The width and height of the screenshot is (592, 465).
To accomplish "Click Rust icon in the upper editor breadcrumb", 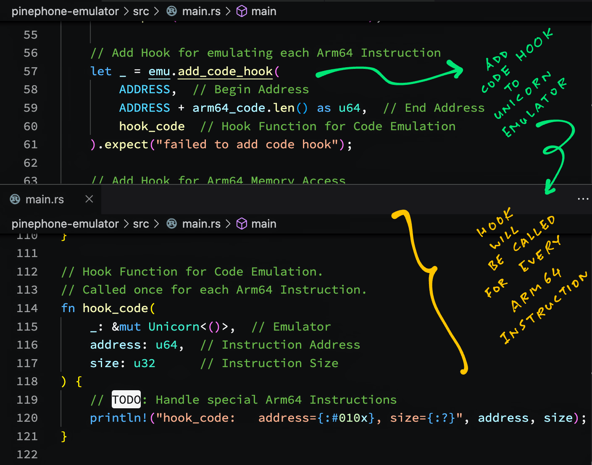I will [172, 11].
